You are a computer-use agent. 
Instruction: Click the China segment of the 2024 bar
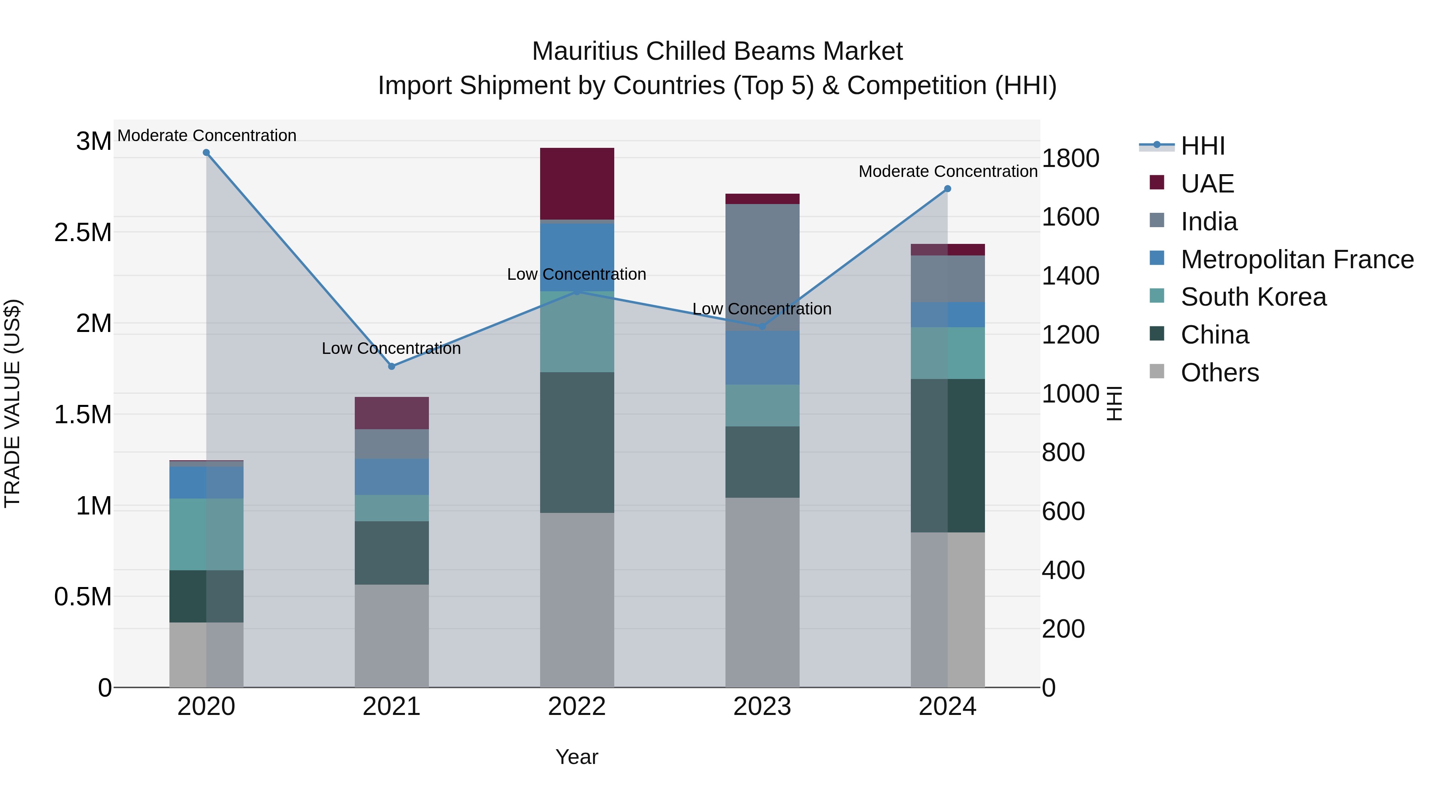pyautogui.click(x=947, y=456)
